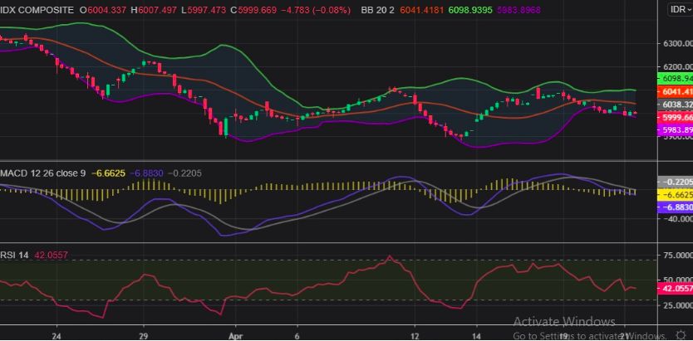Select the BB 20 2 indicator legend
This screenshot has height=341, width=693.
point(378,10)
